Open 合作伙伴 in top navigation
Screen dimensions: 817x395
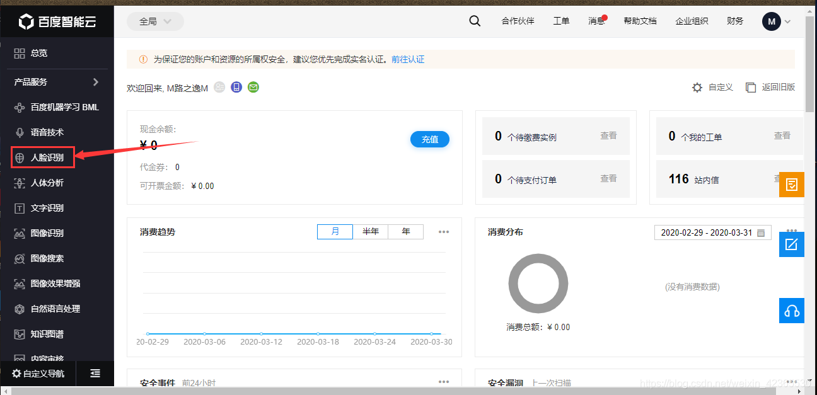pyautogui.click(x=518, y=21)
